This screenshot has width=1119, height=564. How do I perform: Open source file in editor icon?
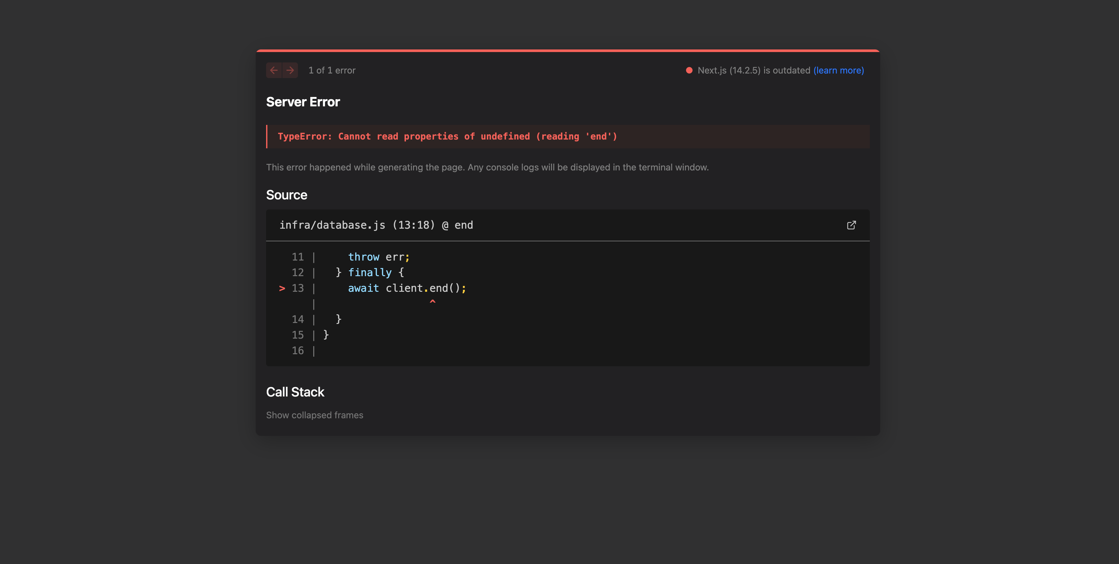[x=851, y=225]
